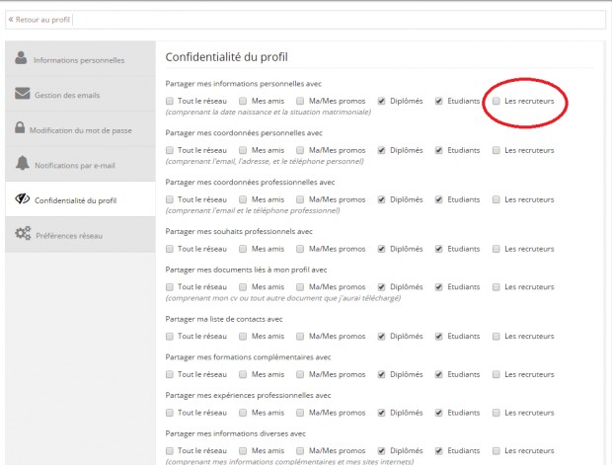Uncheck Diplômés for informations diverses
The height and width of the screenshot is (465, 612).
(x=381, y=451)
